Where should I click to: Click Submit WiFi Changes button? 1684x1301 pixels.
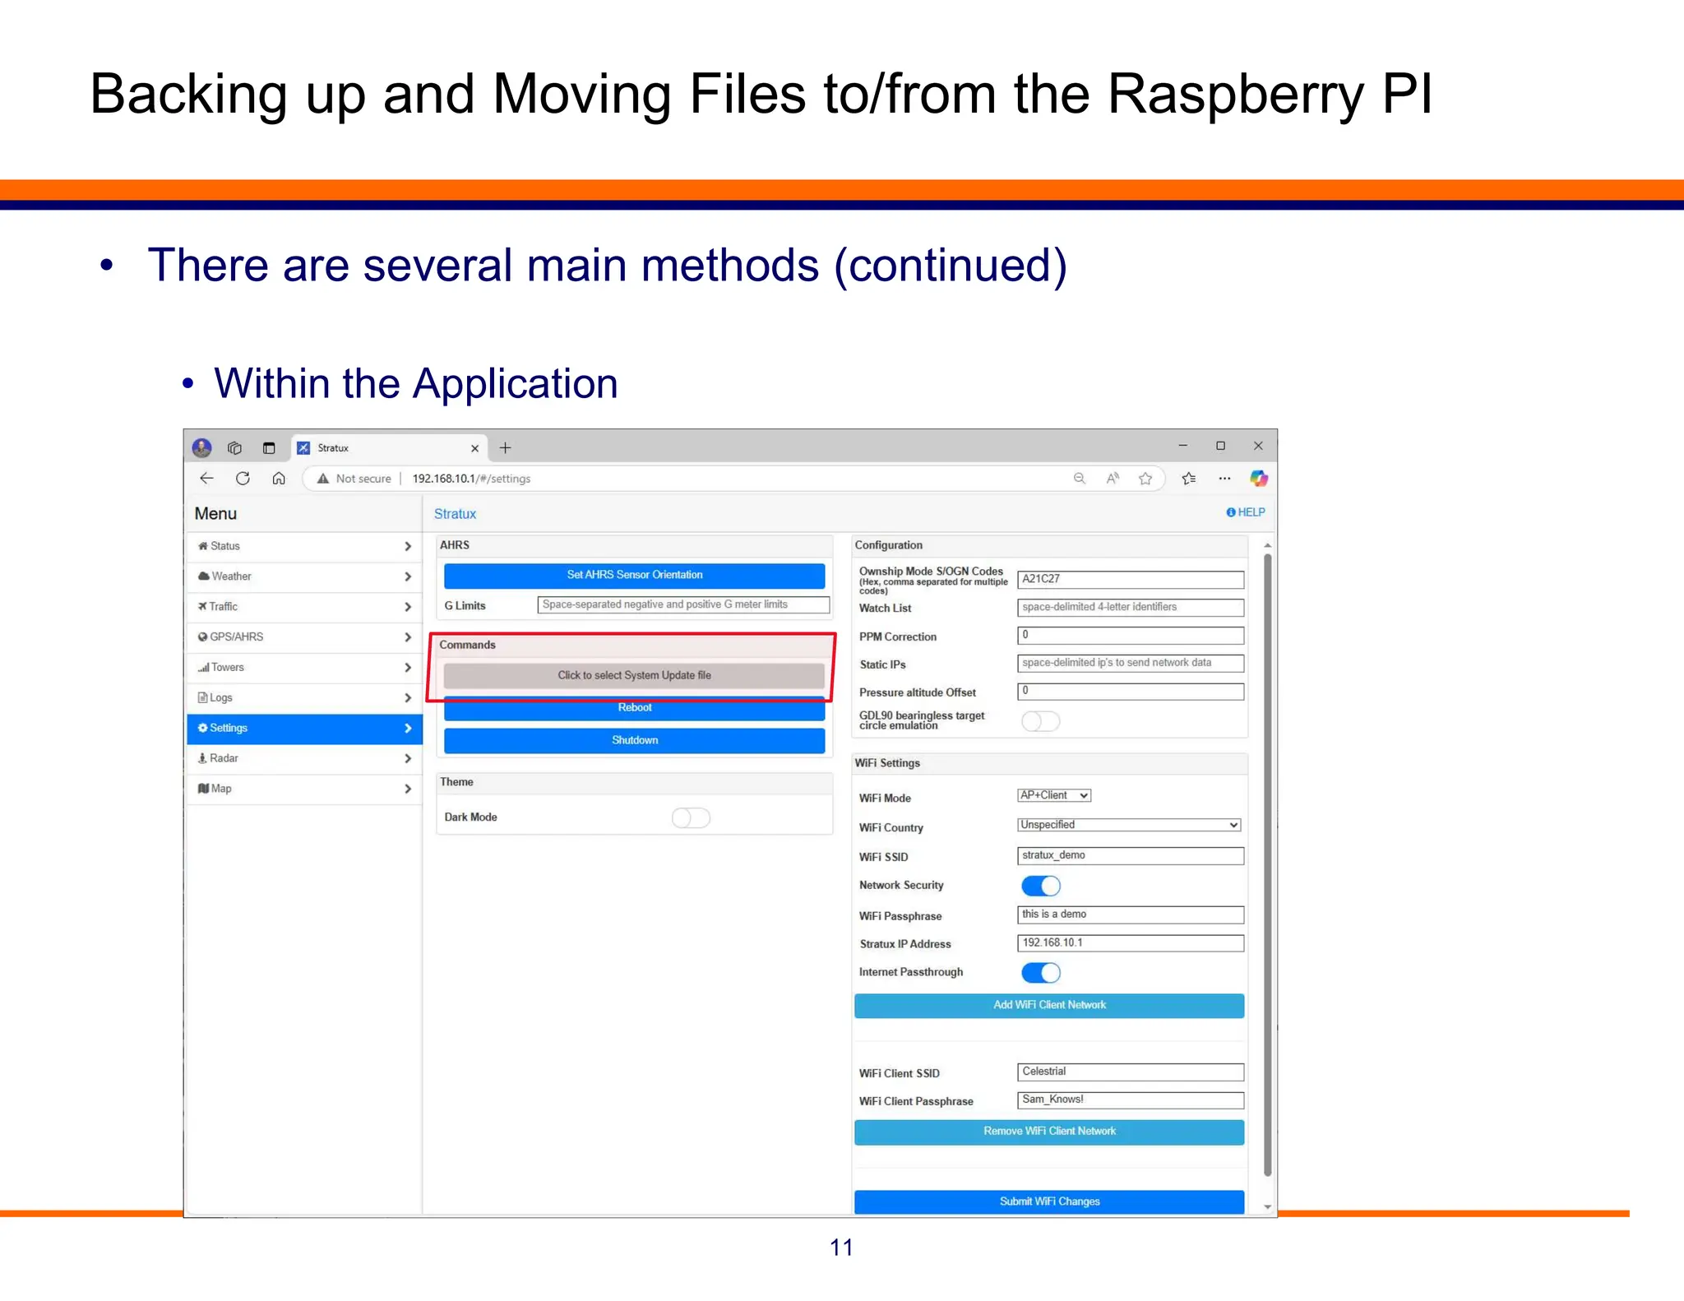pyautogui.click(x=1049, y=1201)
